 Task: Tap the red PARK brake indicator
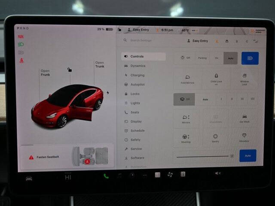(x=21, y=36)
